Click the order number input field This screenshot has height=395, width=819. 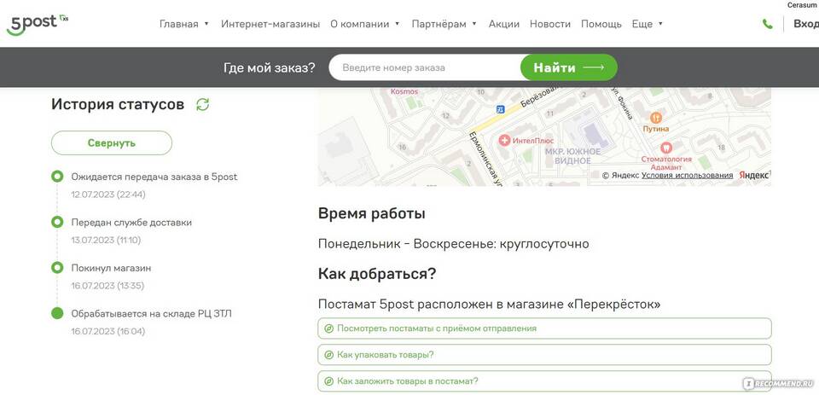pyautogui.click(x=425, y=67)
